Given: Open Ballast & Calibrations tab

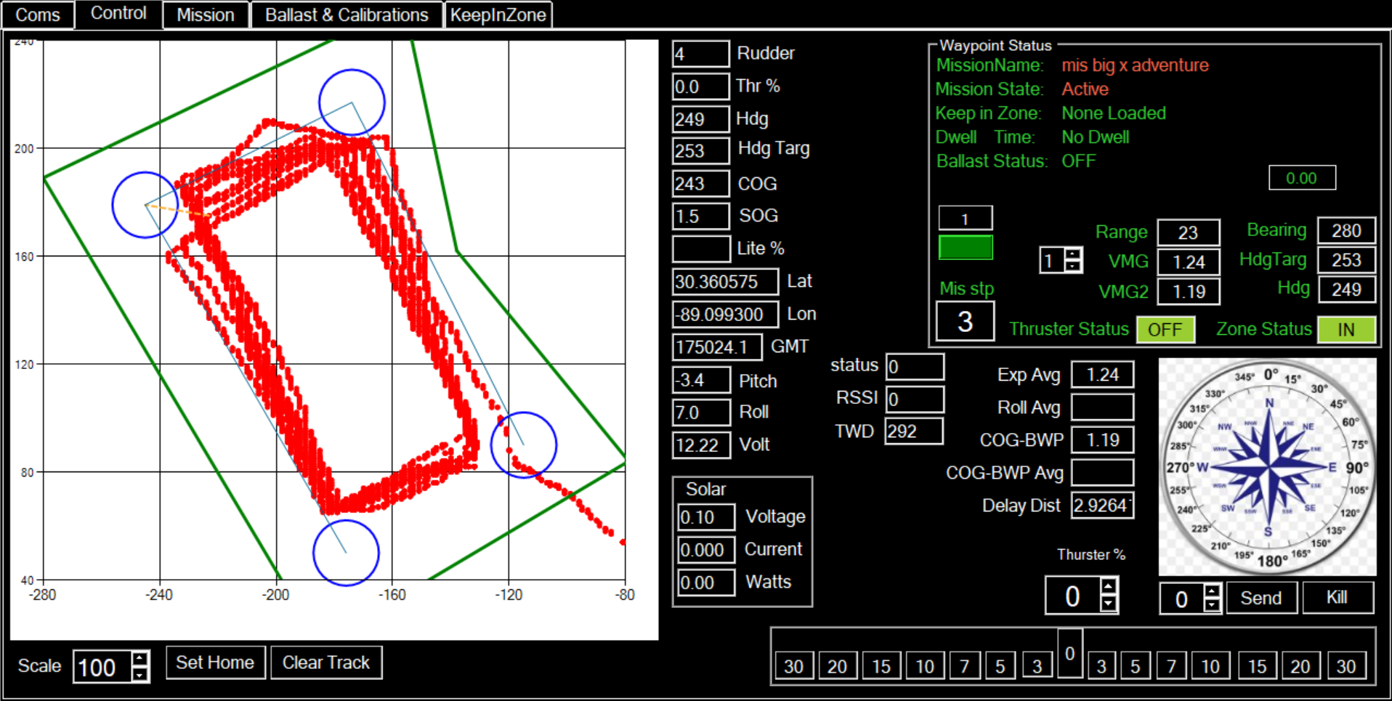Looking at the screenshot, I should click(x=347, y=15).
